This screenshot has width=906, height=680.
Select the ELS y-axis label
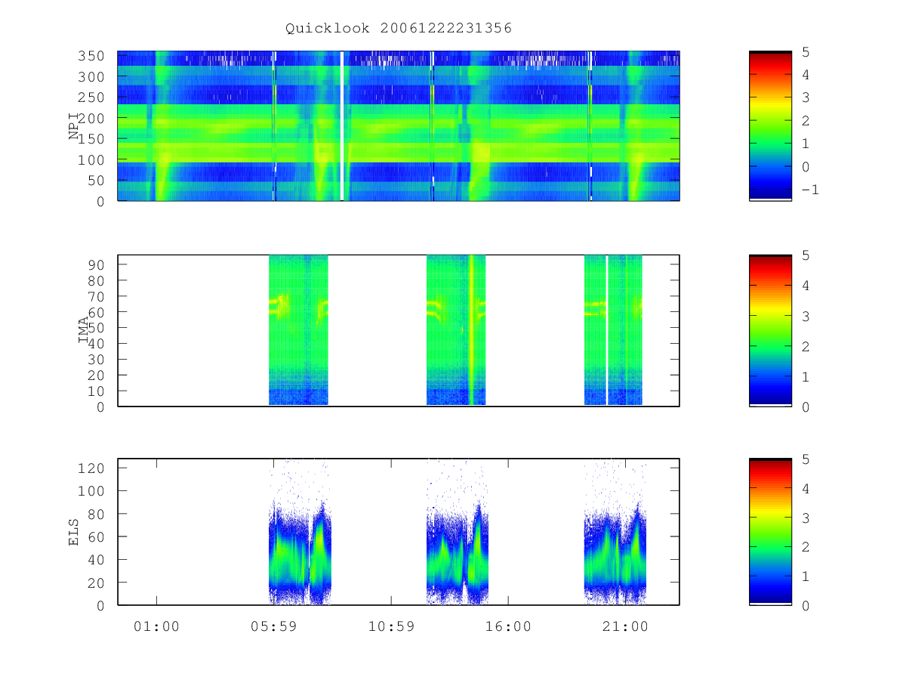pos(74,531)
